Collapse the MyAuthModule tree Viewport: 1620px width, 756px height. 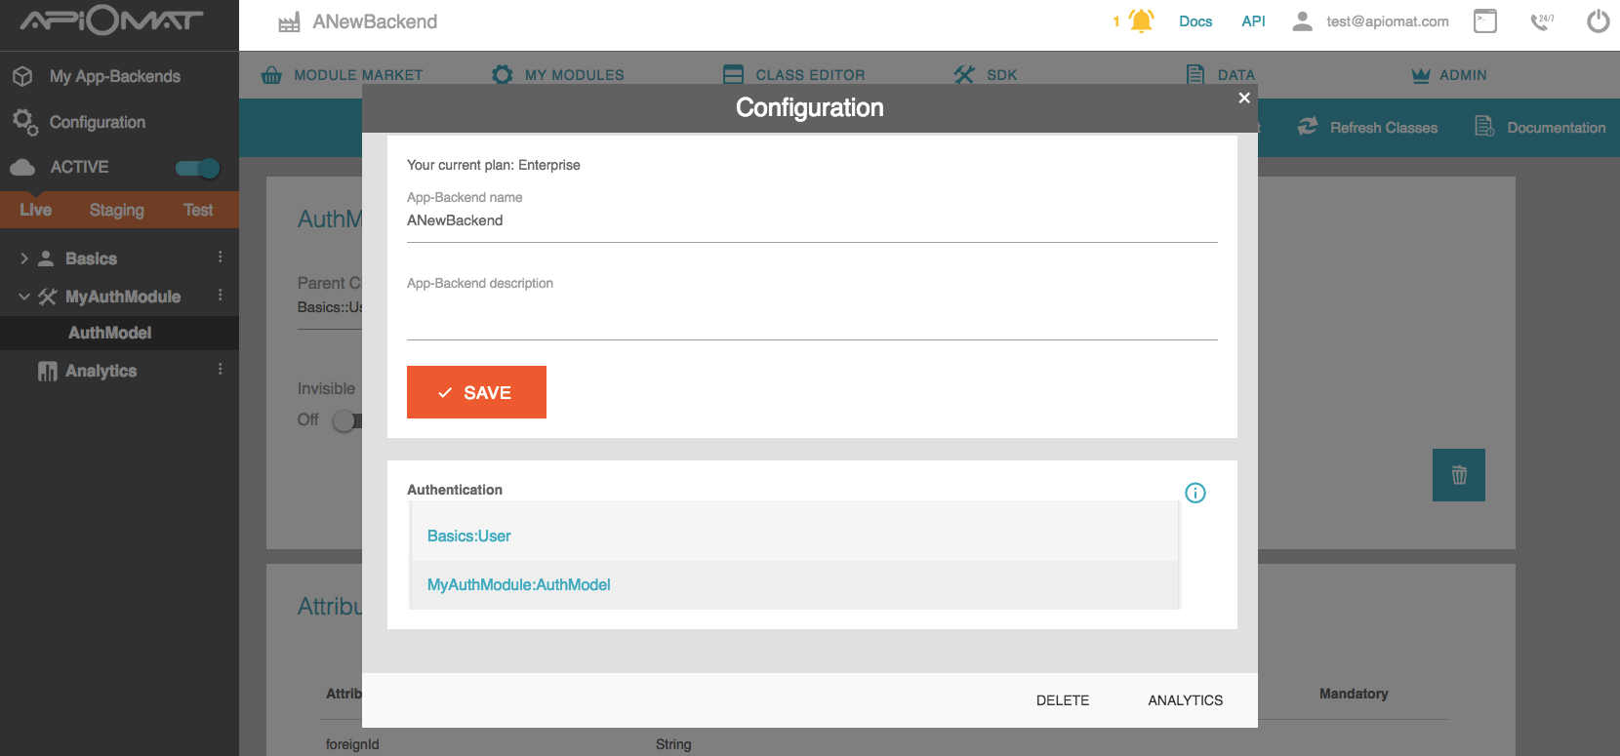24,297
